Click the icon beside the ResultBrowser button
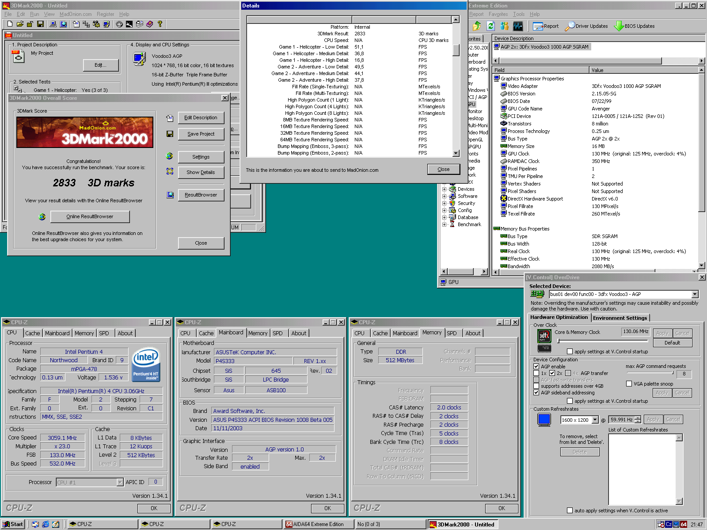 point(170,195)
